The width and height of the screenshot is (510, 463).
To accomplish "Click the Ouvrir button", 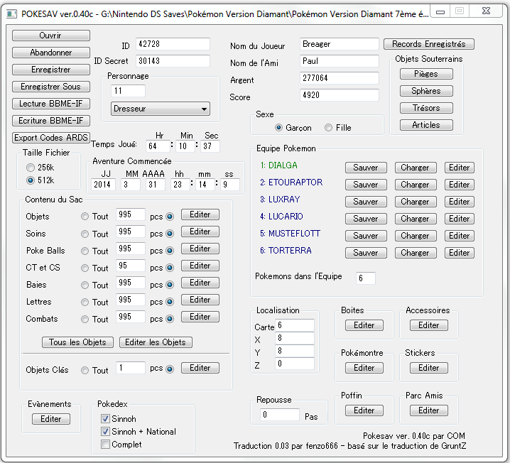I will (x=51, y=36).
